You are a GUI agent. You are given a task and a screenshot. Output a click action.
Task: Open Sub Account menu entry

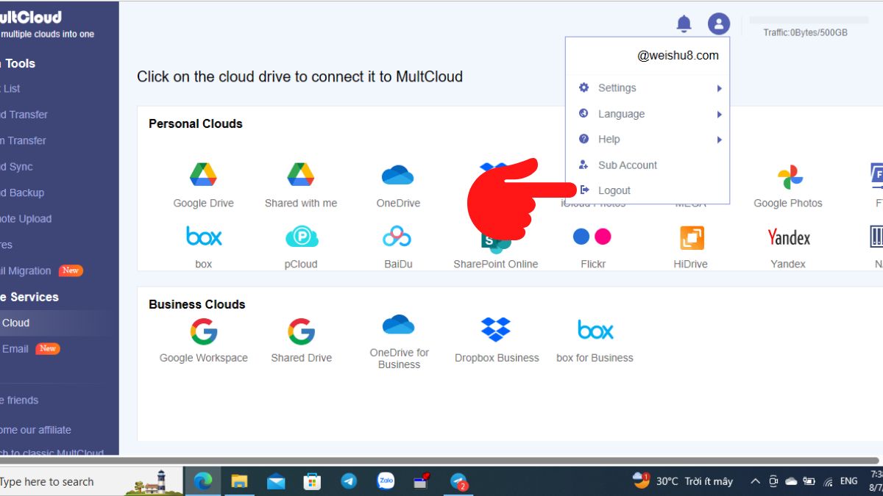click(x=627, y=165)
